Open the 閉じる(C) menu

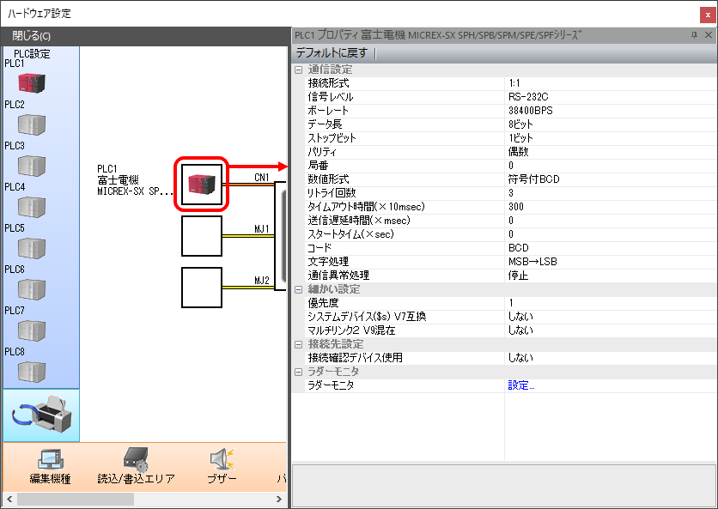(31, 36)
